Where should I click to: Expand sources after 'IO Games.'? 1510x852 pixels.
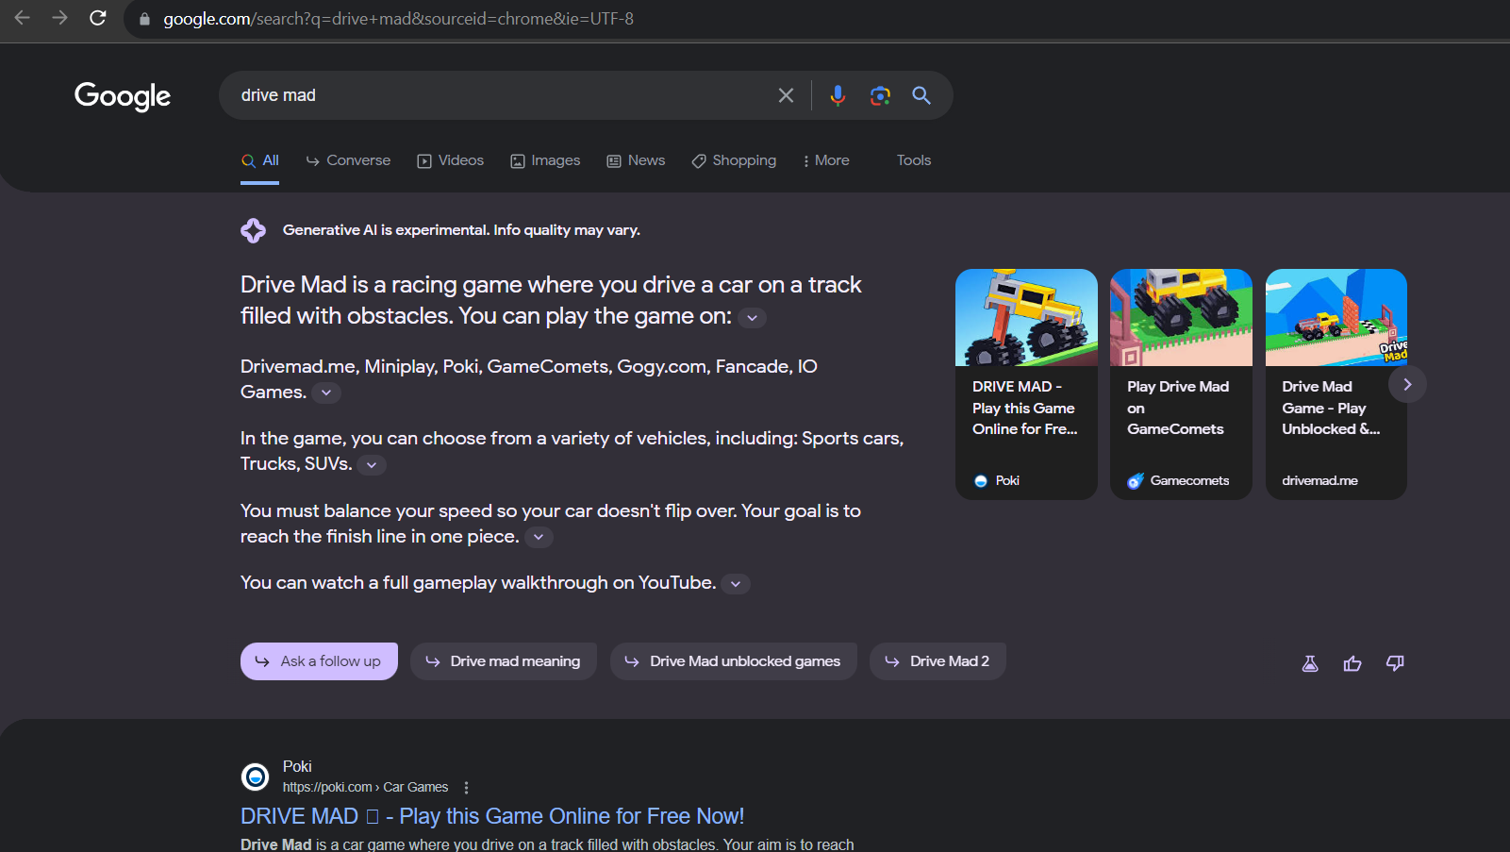click(x=326, y=393)
